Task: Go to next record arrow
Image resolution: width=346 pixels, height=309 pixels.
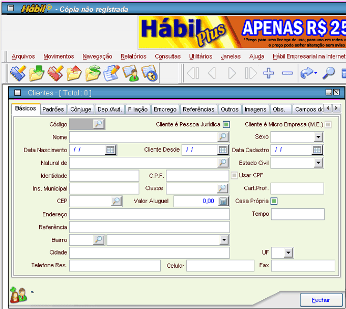Action: 232,73
